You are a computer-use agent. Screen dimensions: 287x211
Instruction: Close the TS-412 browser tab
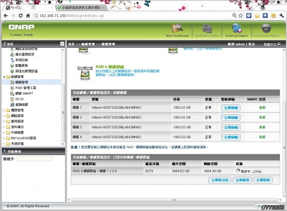(52, 8)
